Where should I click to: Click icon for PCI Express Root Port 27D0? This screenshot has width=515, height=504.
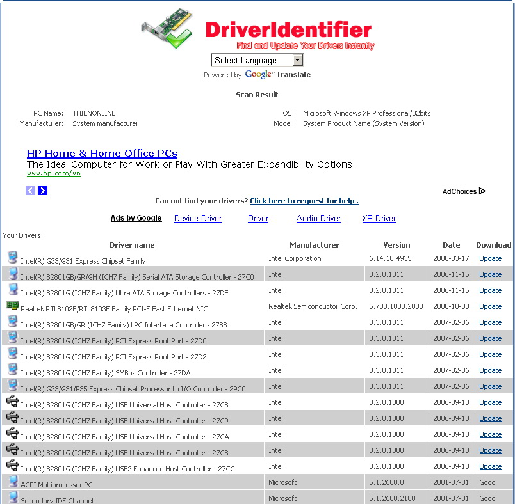[x=13, y=337]
